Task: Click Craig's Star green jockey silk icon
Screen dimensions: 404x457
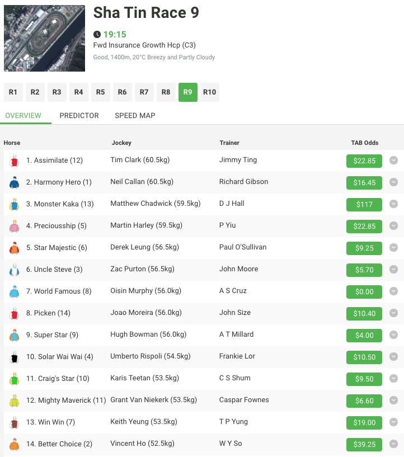Action: [14, 379]
